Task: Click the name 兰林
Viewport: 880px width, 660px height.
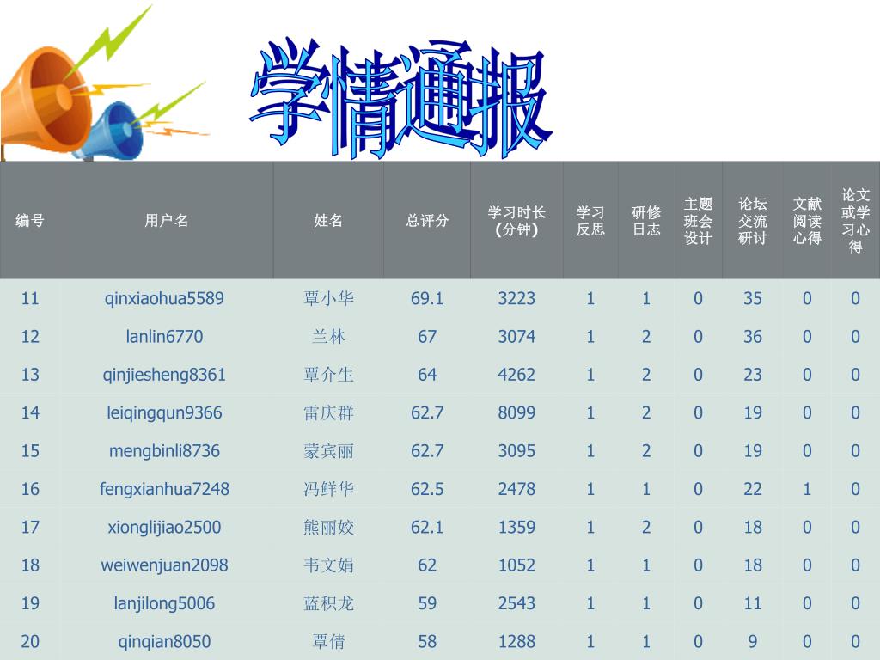Action: 328,337
